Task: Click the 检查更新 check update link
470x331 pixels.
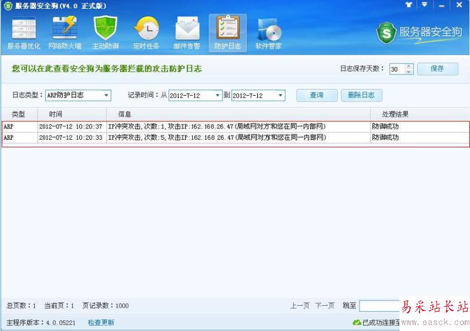Action: tap(101, 322)
